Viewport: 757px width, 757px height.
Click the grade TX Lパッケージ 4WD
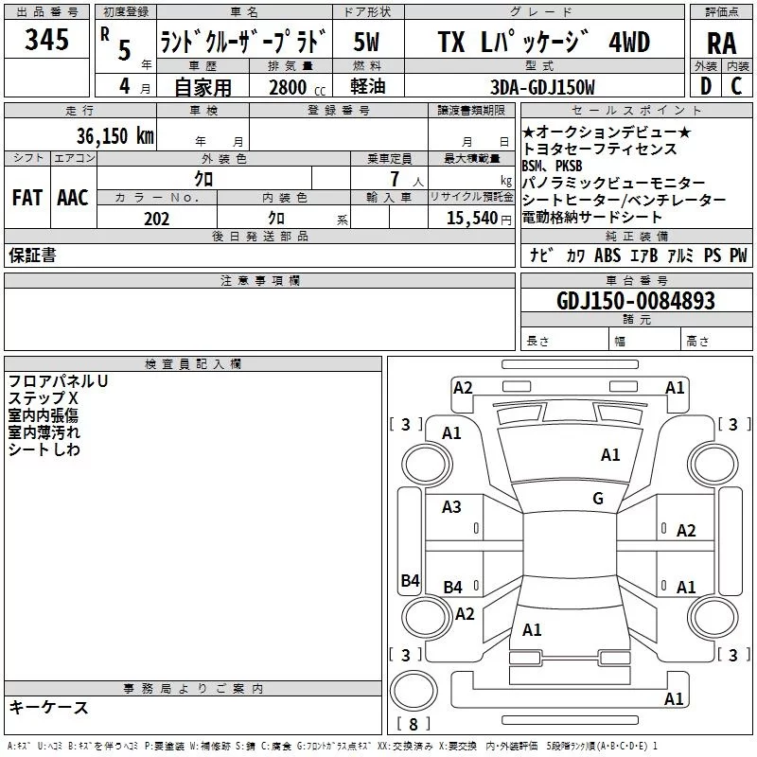[543, 42]
